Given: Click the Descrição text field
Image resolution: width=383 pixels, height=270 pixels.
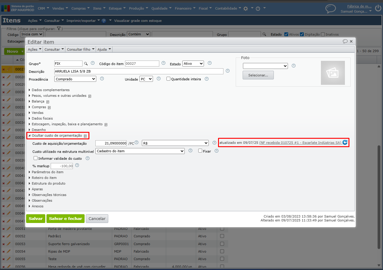Looking at the screenshot, I should pyautogui.click(x=139, y=71).
